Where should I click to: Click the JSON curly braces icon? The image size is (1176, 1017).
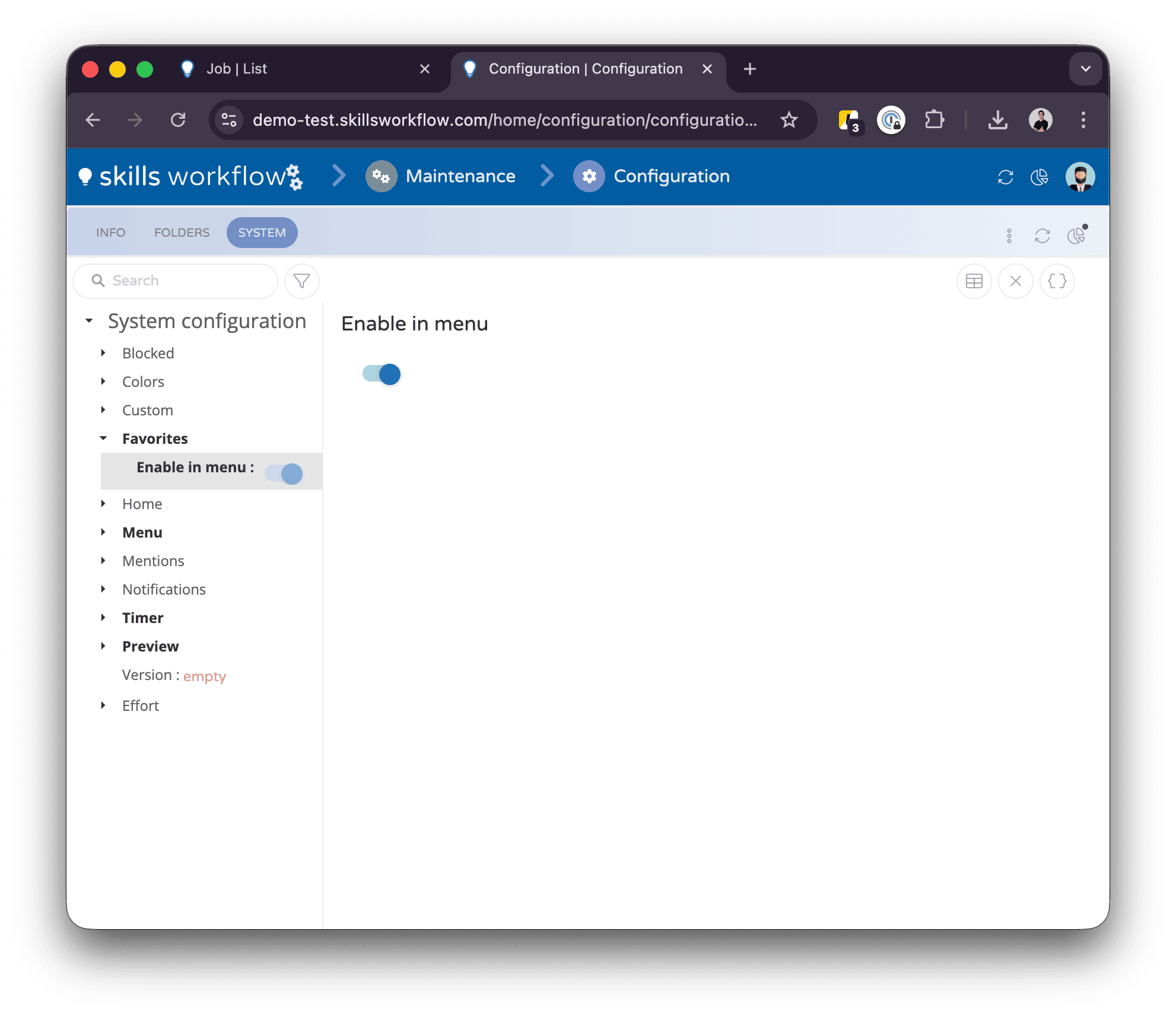click(1057, 281)
